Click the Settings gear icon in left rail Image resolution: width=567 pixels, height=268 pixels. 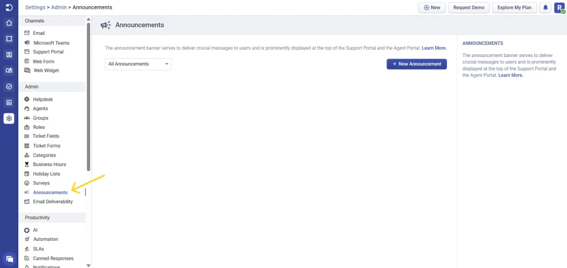9,118
